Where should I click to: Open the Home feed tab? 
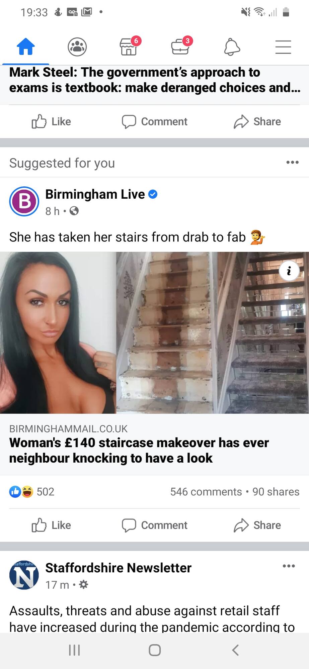pyautogui.click(x=26, y=46)
